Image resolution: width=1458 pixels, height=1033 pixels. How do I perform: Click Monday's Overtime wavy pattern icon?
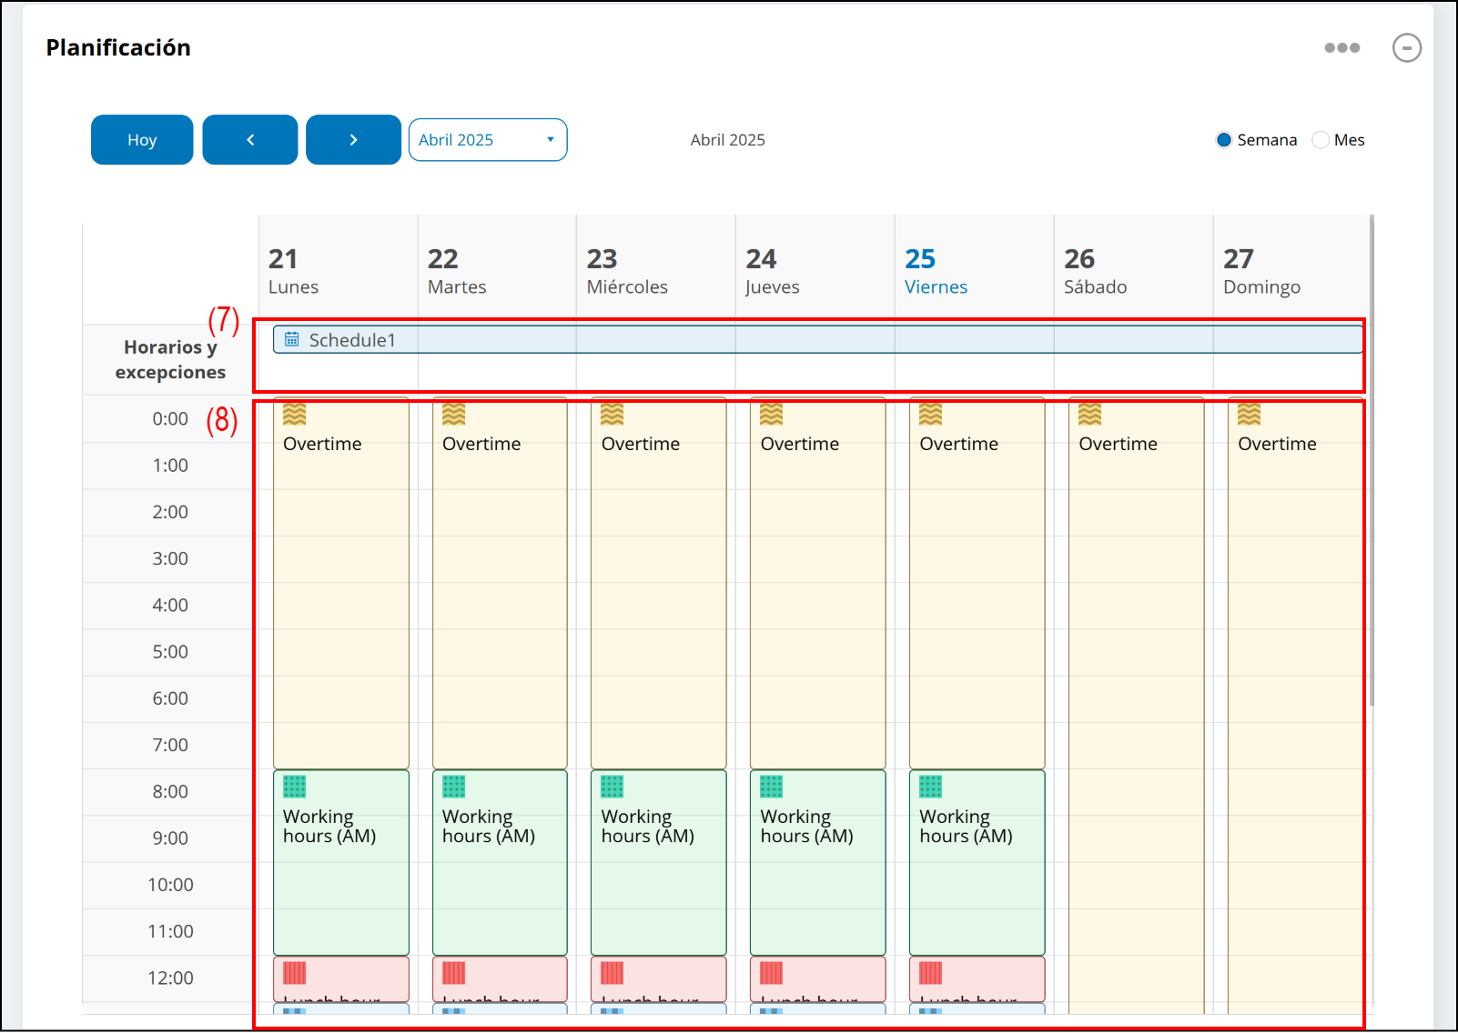pos(294,415)
